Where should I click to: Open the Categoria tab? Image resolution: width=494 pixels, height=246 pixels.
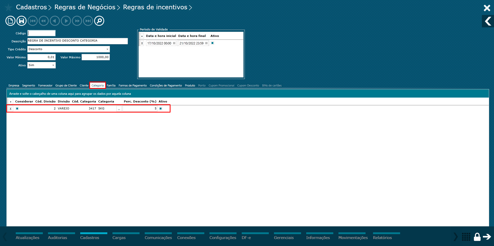point(98,85)
